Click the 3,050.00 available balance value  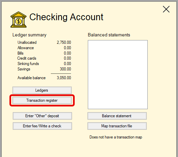pos(64,78)
